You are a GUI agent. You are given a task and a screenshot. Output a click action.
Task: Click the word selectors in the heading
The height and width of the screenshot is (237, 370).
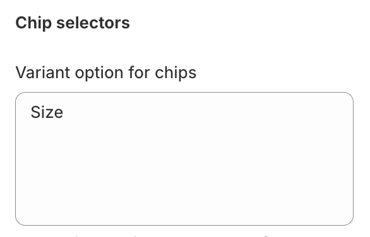(x=93, y=23)
